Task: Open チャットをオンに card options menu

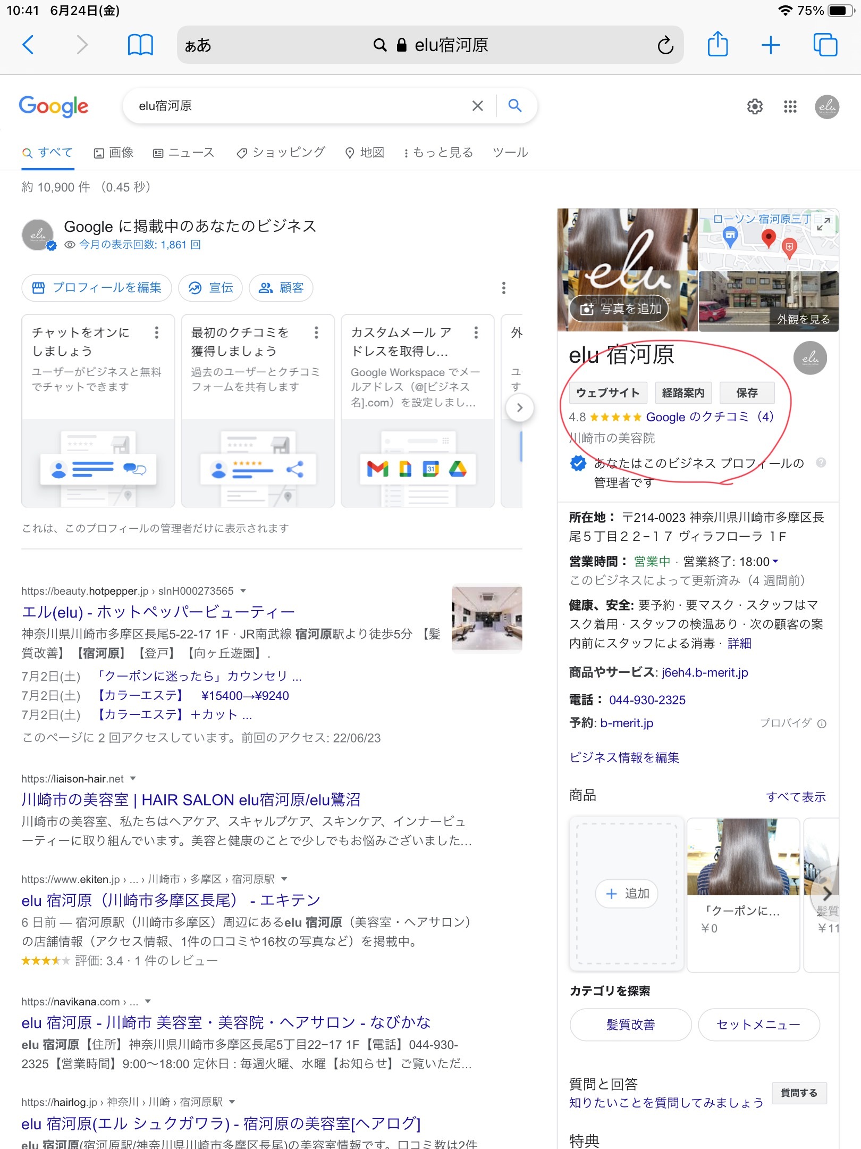Action: click(156, 332)
